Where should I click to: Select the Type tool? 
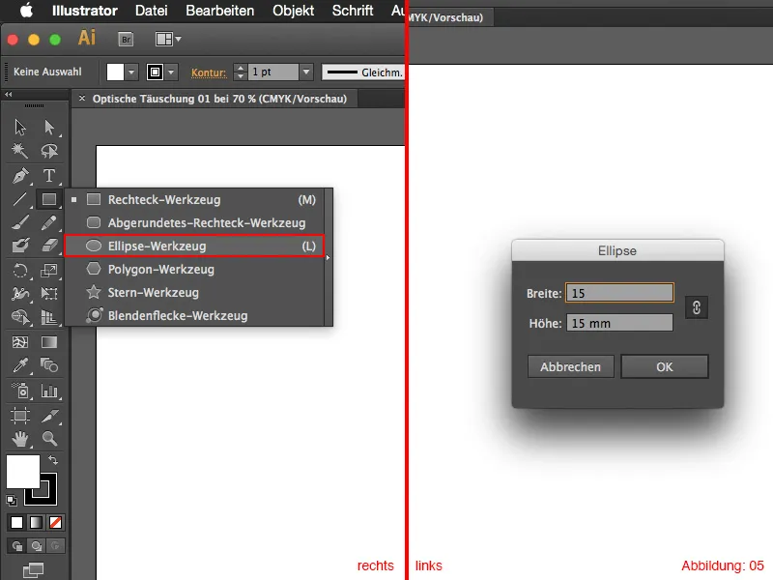[49, 176]
